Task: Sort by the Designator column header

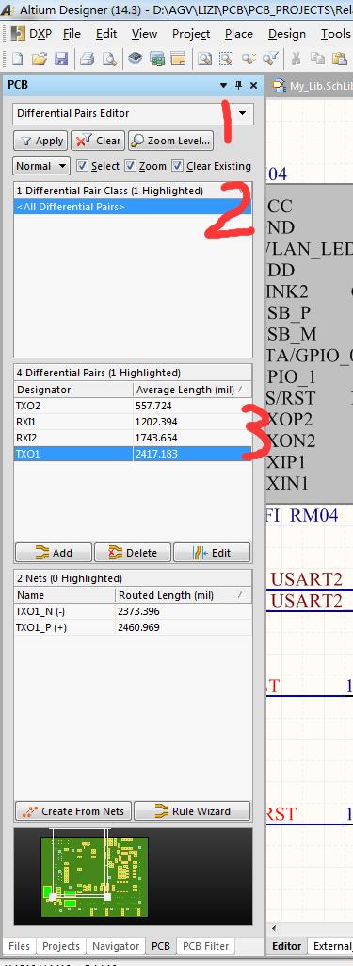Action: click(73, 390)
